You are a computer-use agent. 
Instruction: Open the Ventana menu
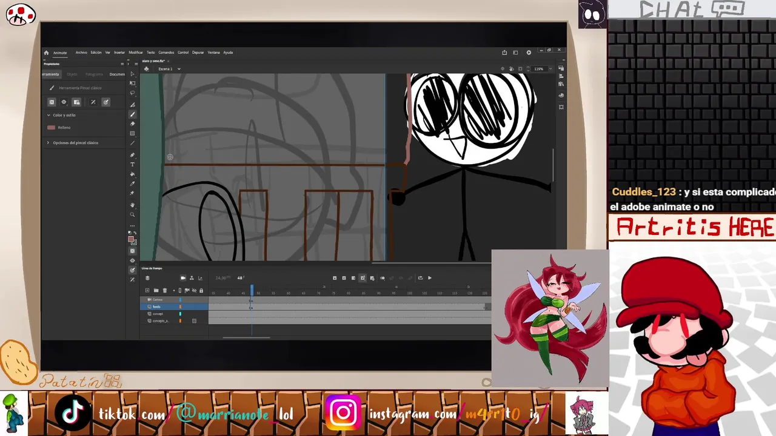pos(214,53)
